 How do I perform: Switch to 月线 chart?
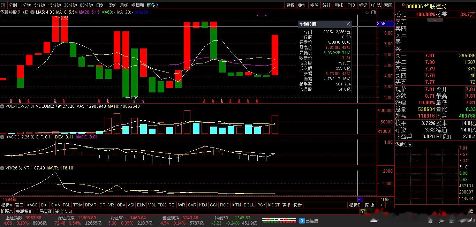(x=124, y=5)
